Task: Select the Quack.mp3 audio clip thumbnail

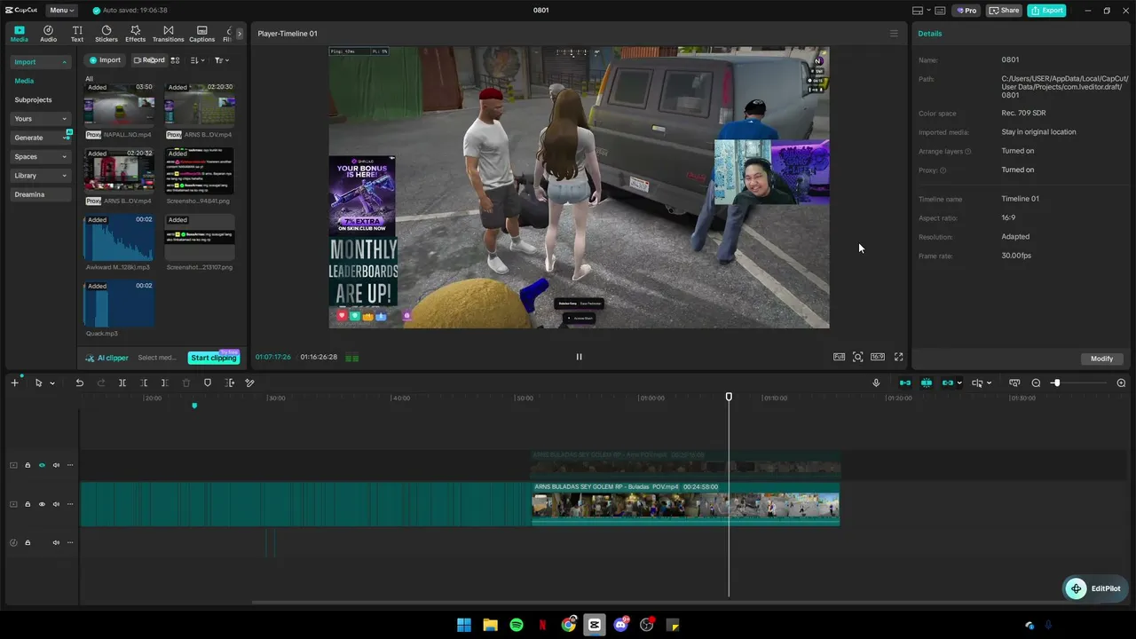Action: 119,304
